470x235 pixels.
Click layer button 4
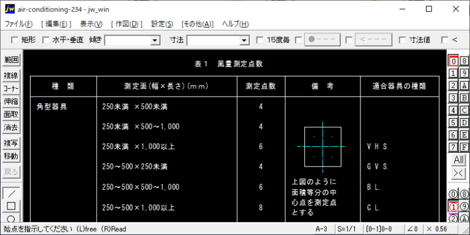coord(453,110)
